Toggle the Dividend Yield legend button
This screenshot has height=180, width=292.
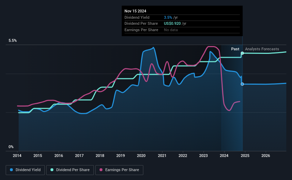[25, 170]
